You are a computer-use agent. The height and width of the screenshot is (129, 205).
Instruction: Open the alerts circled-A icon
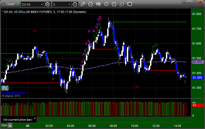tap(114, 4)
